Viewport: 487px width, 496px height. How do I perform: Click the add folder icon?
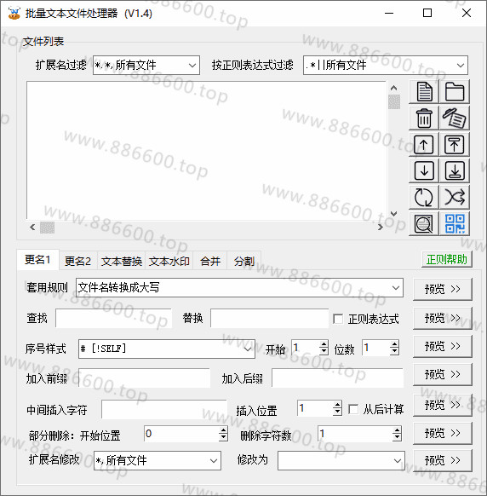pos(455,92)
